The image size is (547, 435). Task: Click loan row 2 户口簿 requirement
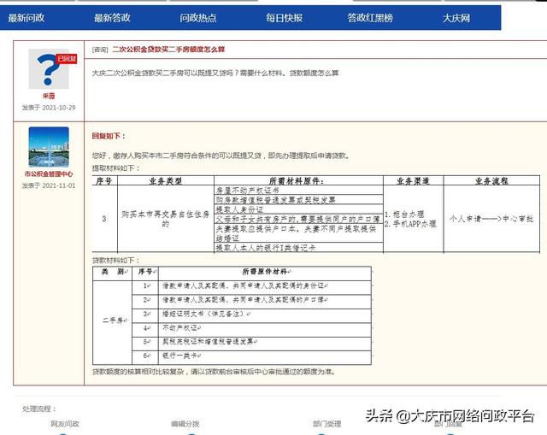tap(265, 300)
